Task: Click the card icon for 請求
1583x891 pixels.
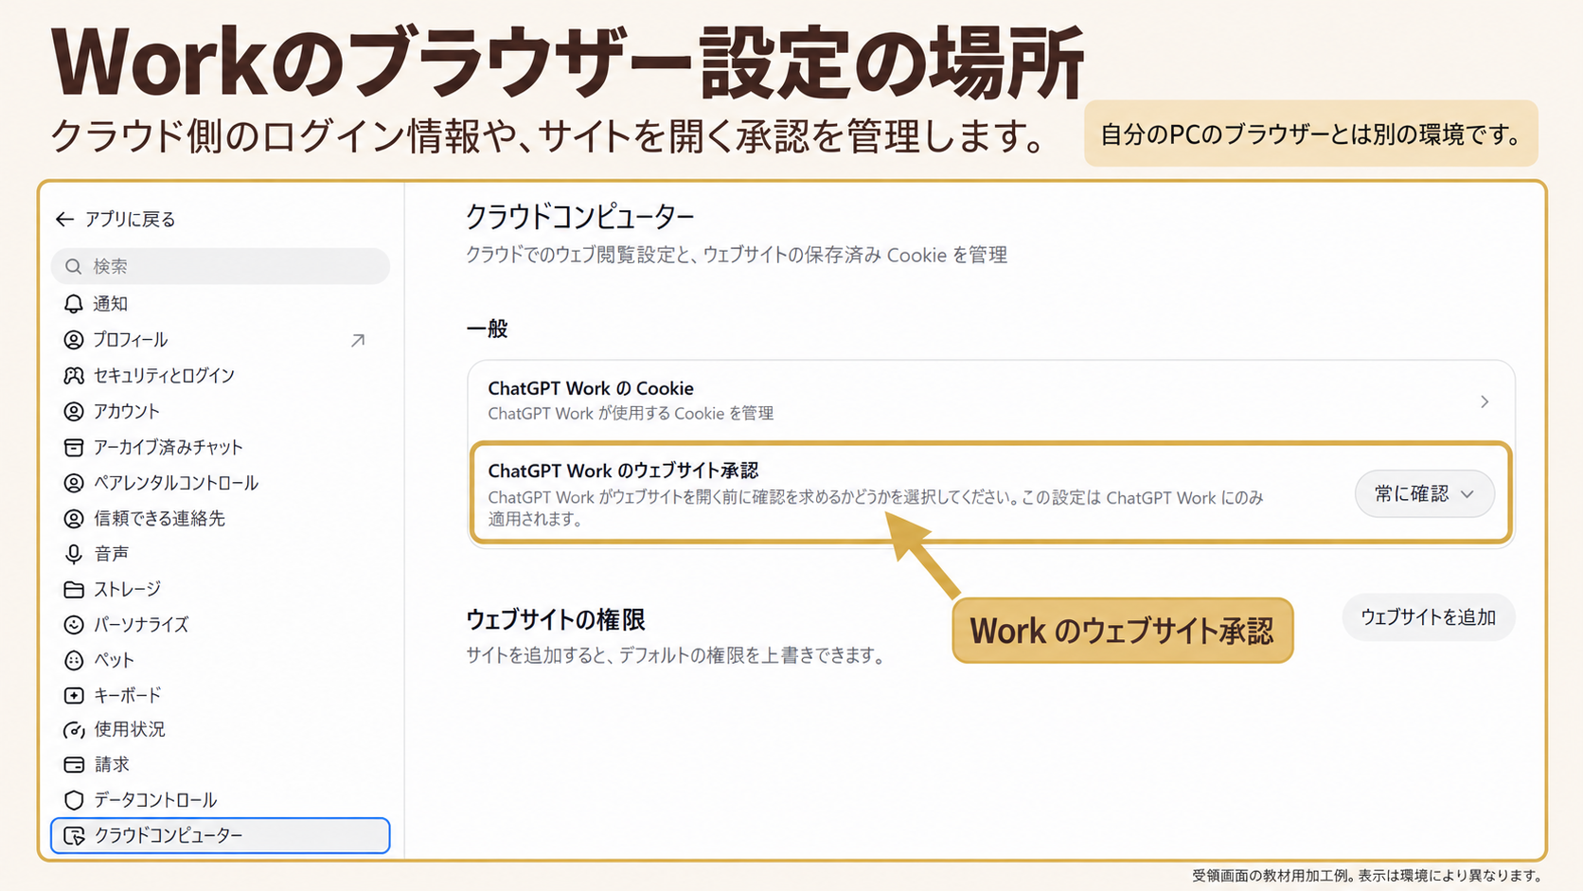Action: 74,765
